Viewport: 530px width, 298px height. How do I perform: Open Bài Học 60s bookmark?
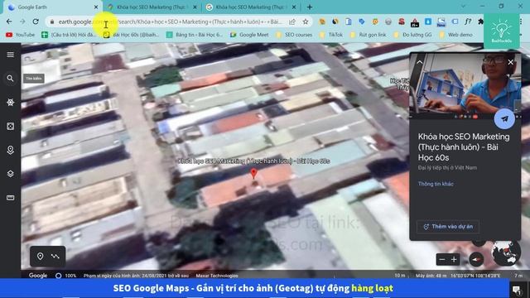(x=131, y=35)
